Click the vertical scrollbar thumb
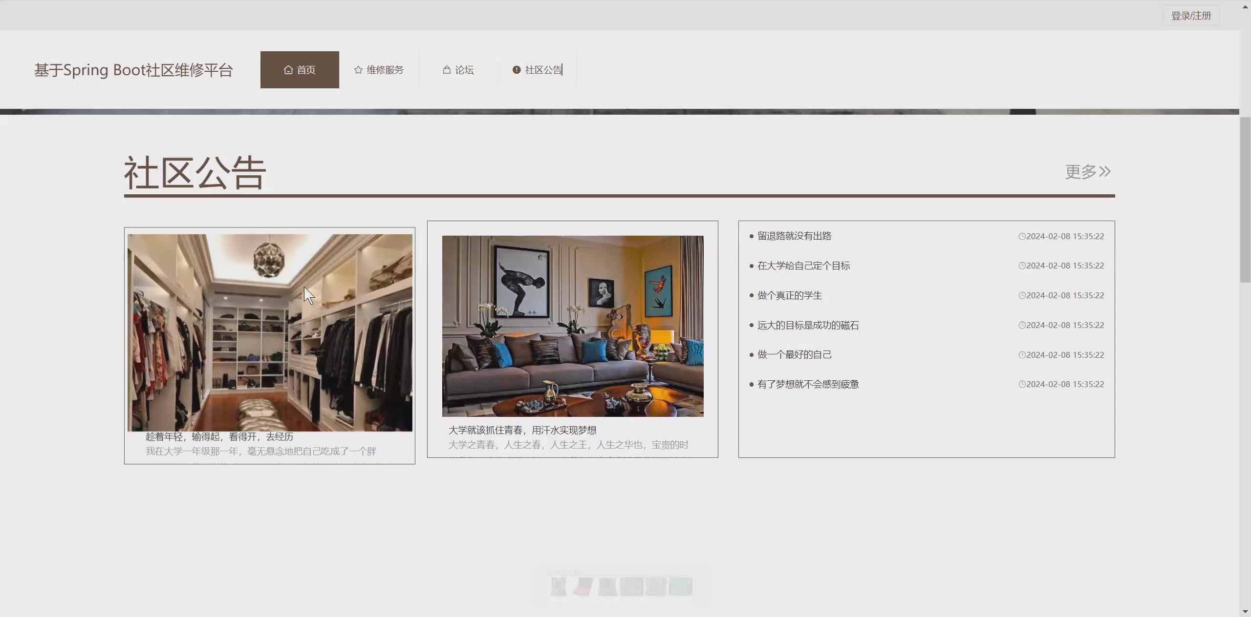 pos(1245,199)
